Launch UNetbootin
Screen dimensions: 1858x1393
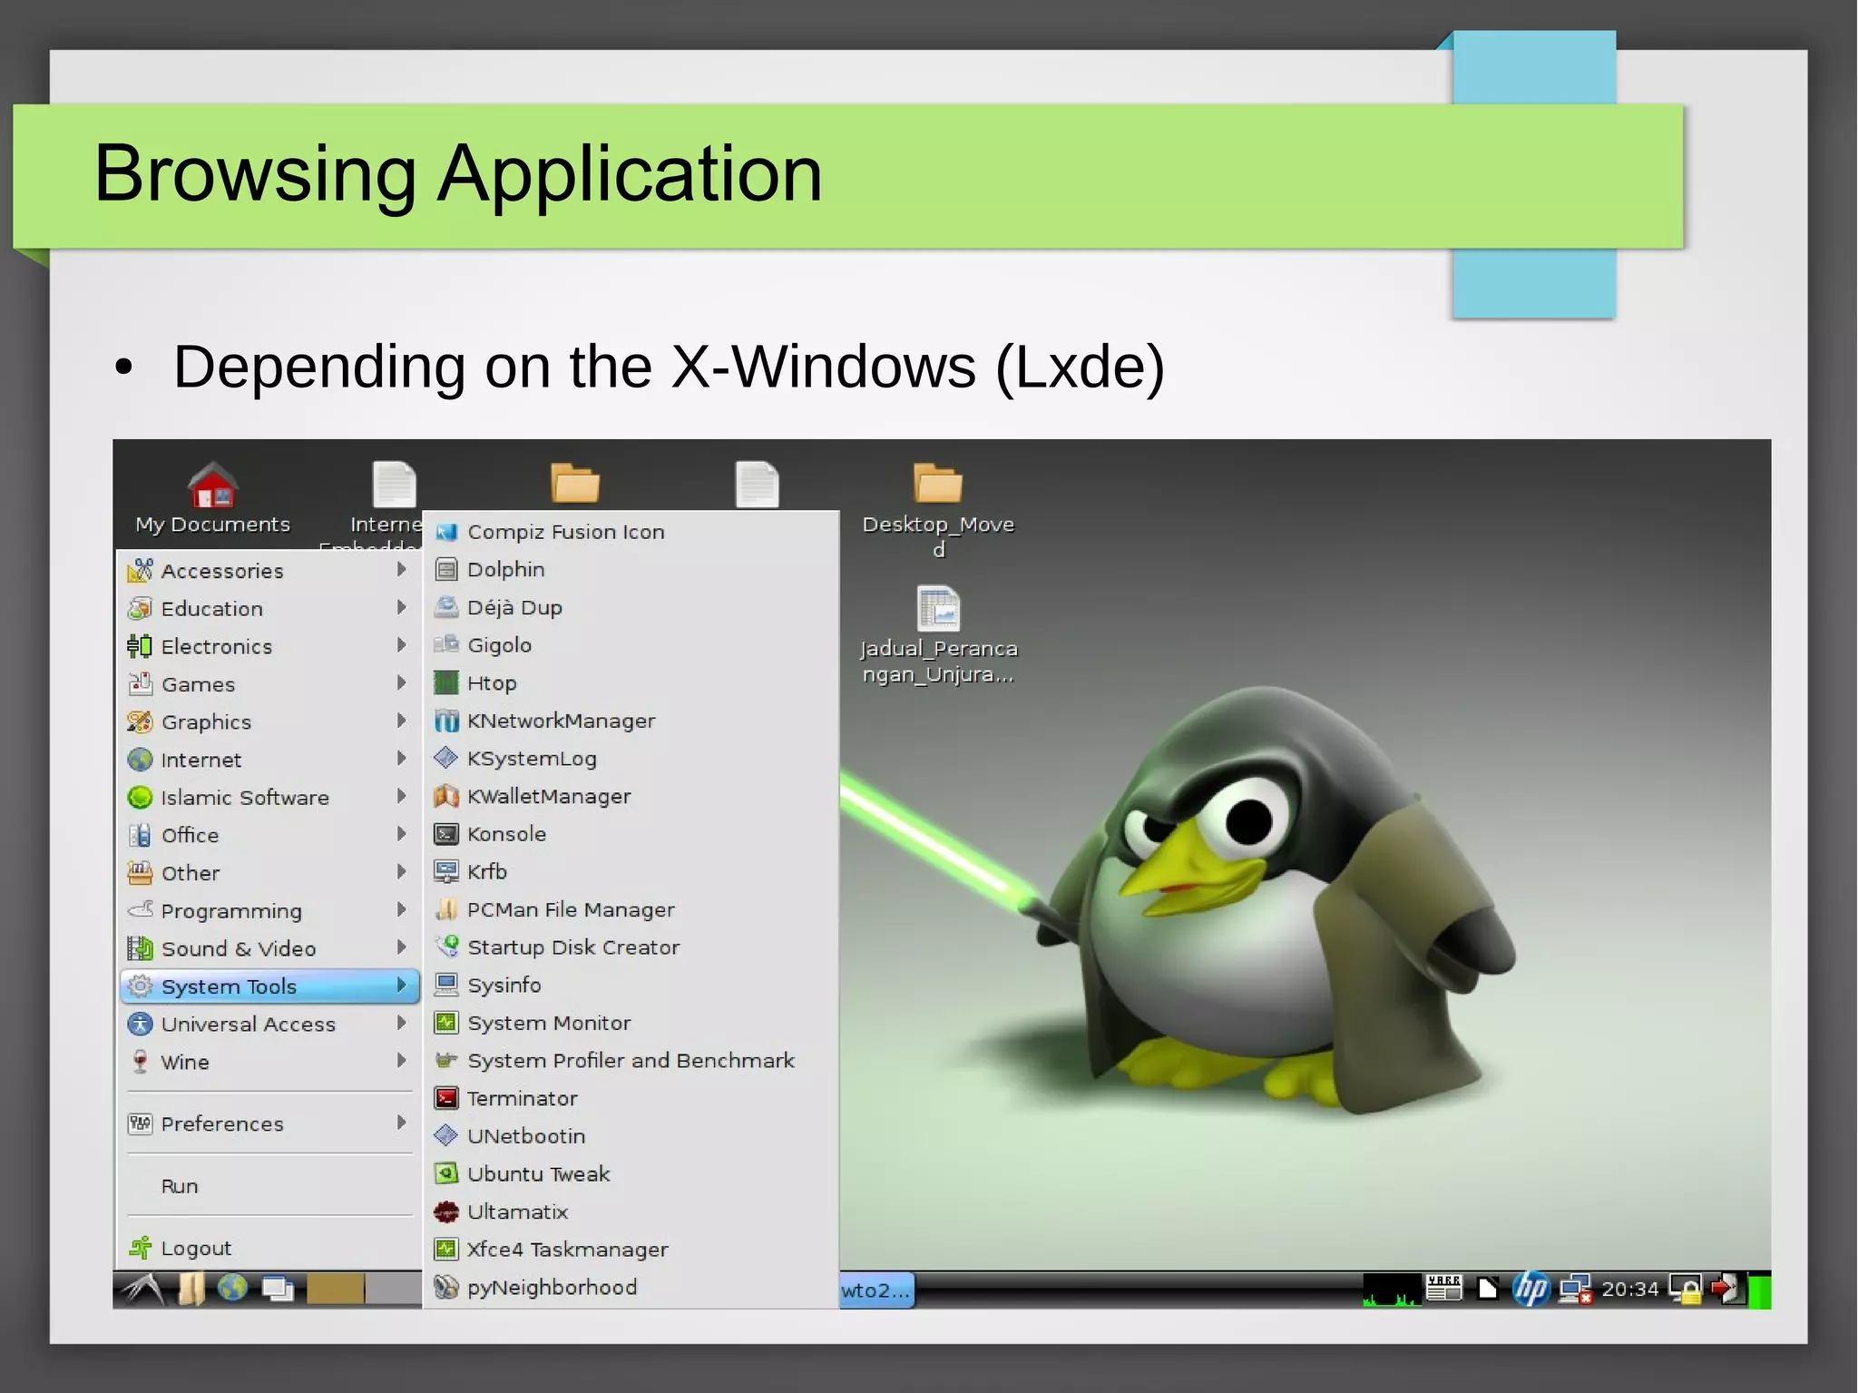coord(631,1136)
